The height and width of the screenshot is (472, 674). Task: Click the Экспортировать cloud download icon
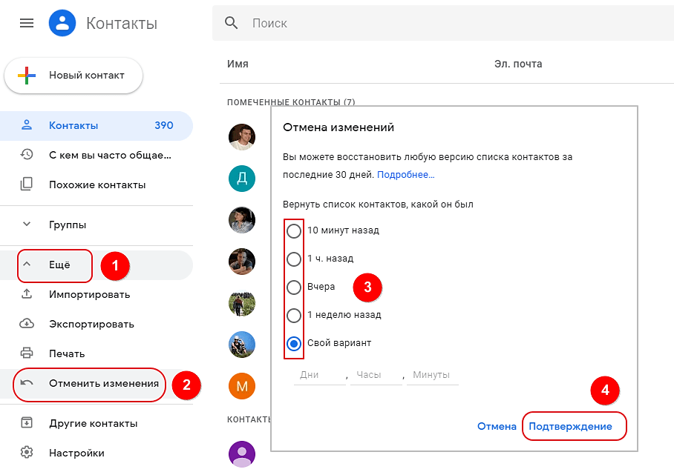27,324
